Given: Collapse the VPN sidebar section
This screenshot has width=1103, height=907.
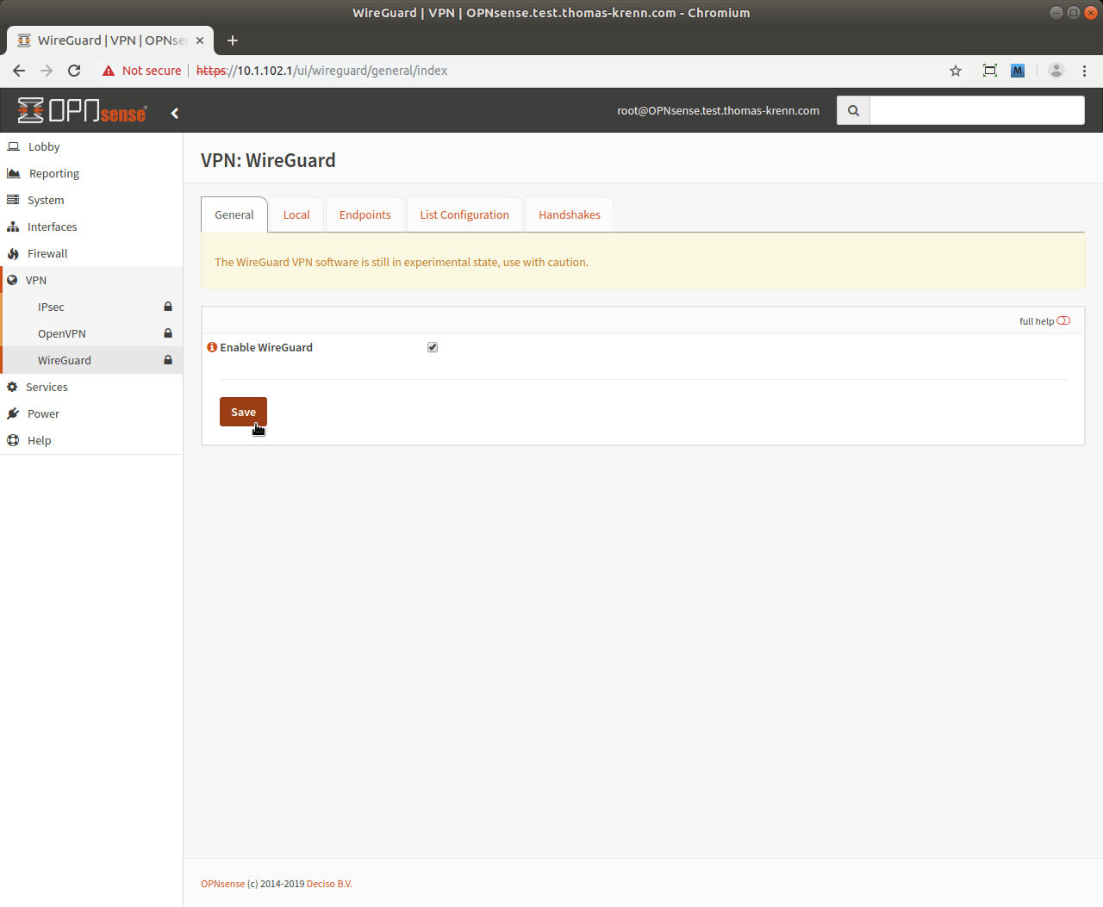Looking at the screenshot, I should (36, 280).
